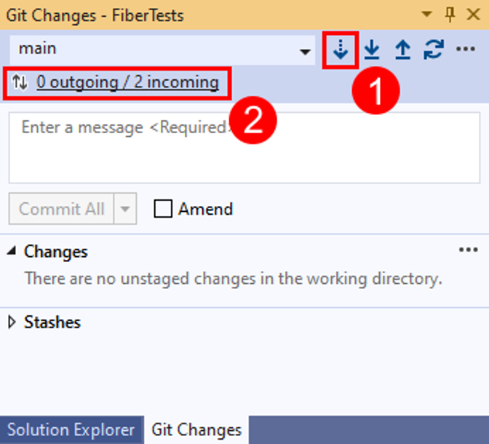This screenshot has width=489, height=444.
Task: Open the 0 outgoing / 2 incoming link
Action: (127, 82)
